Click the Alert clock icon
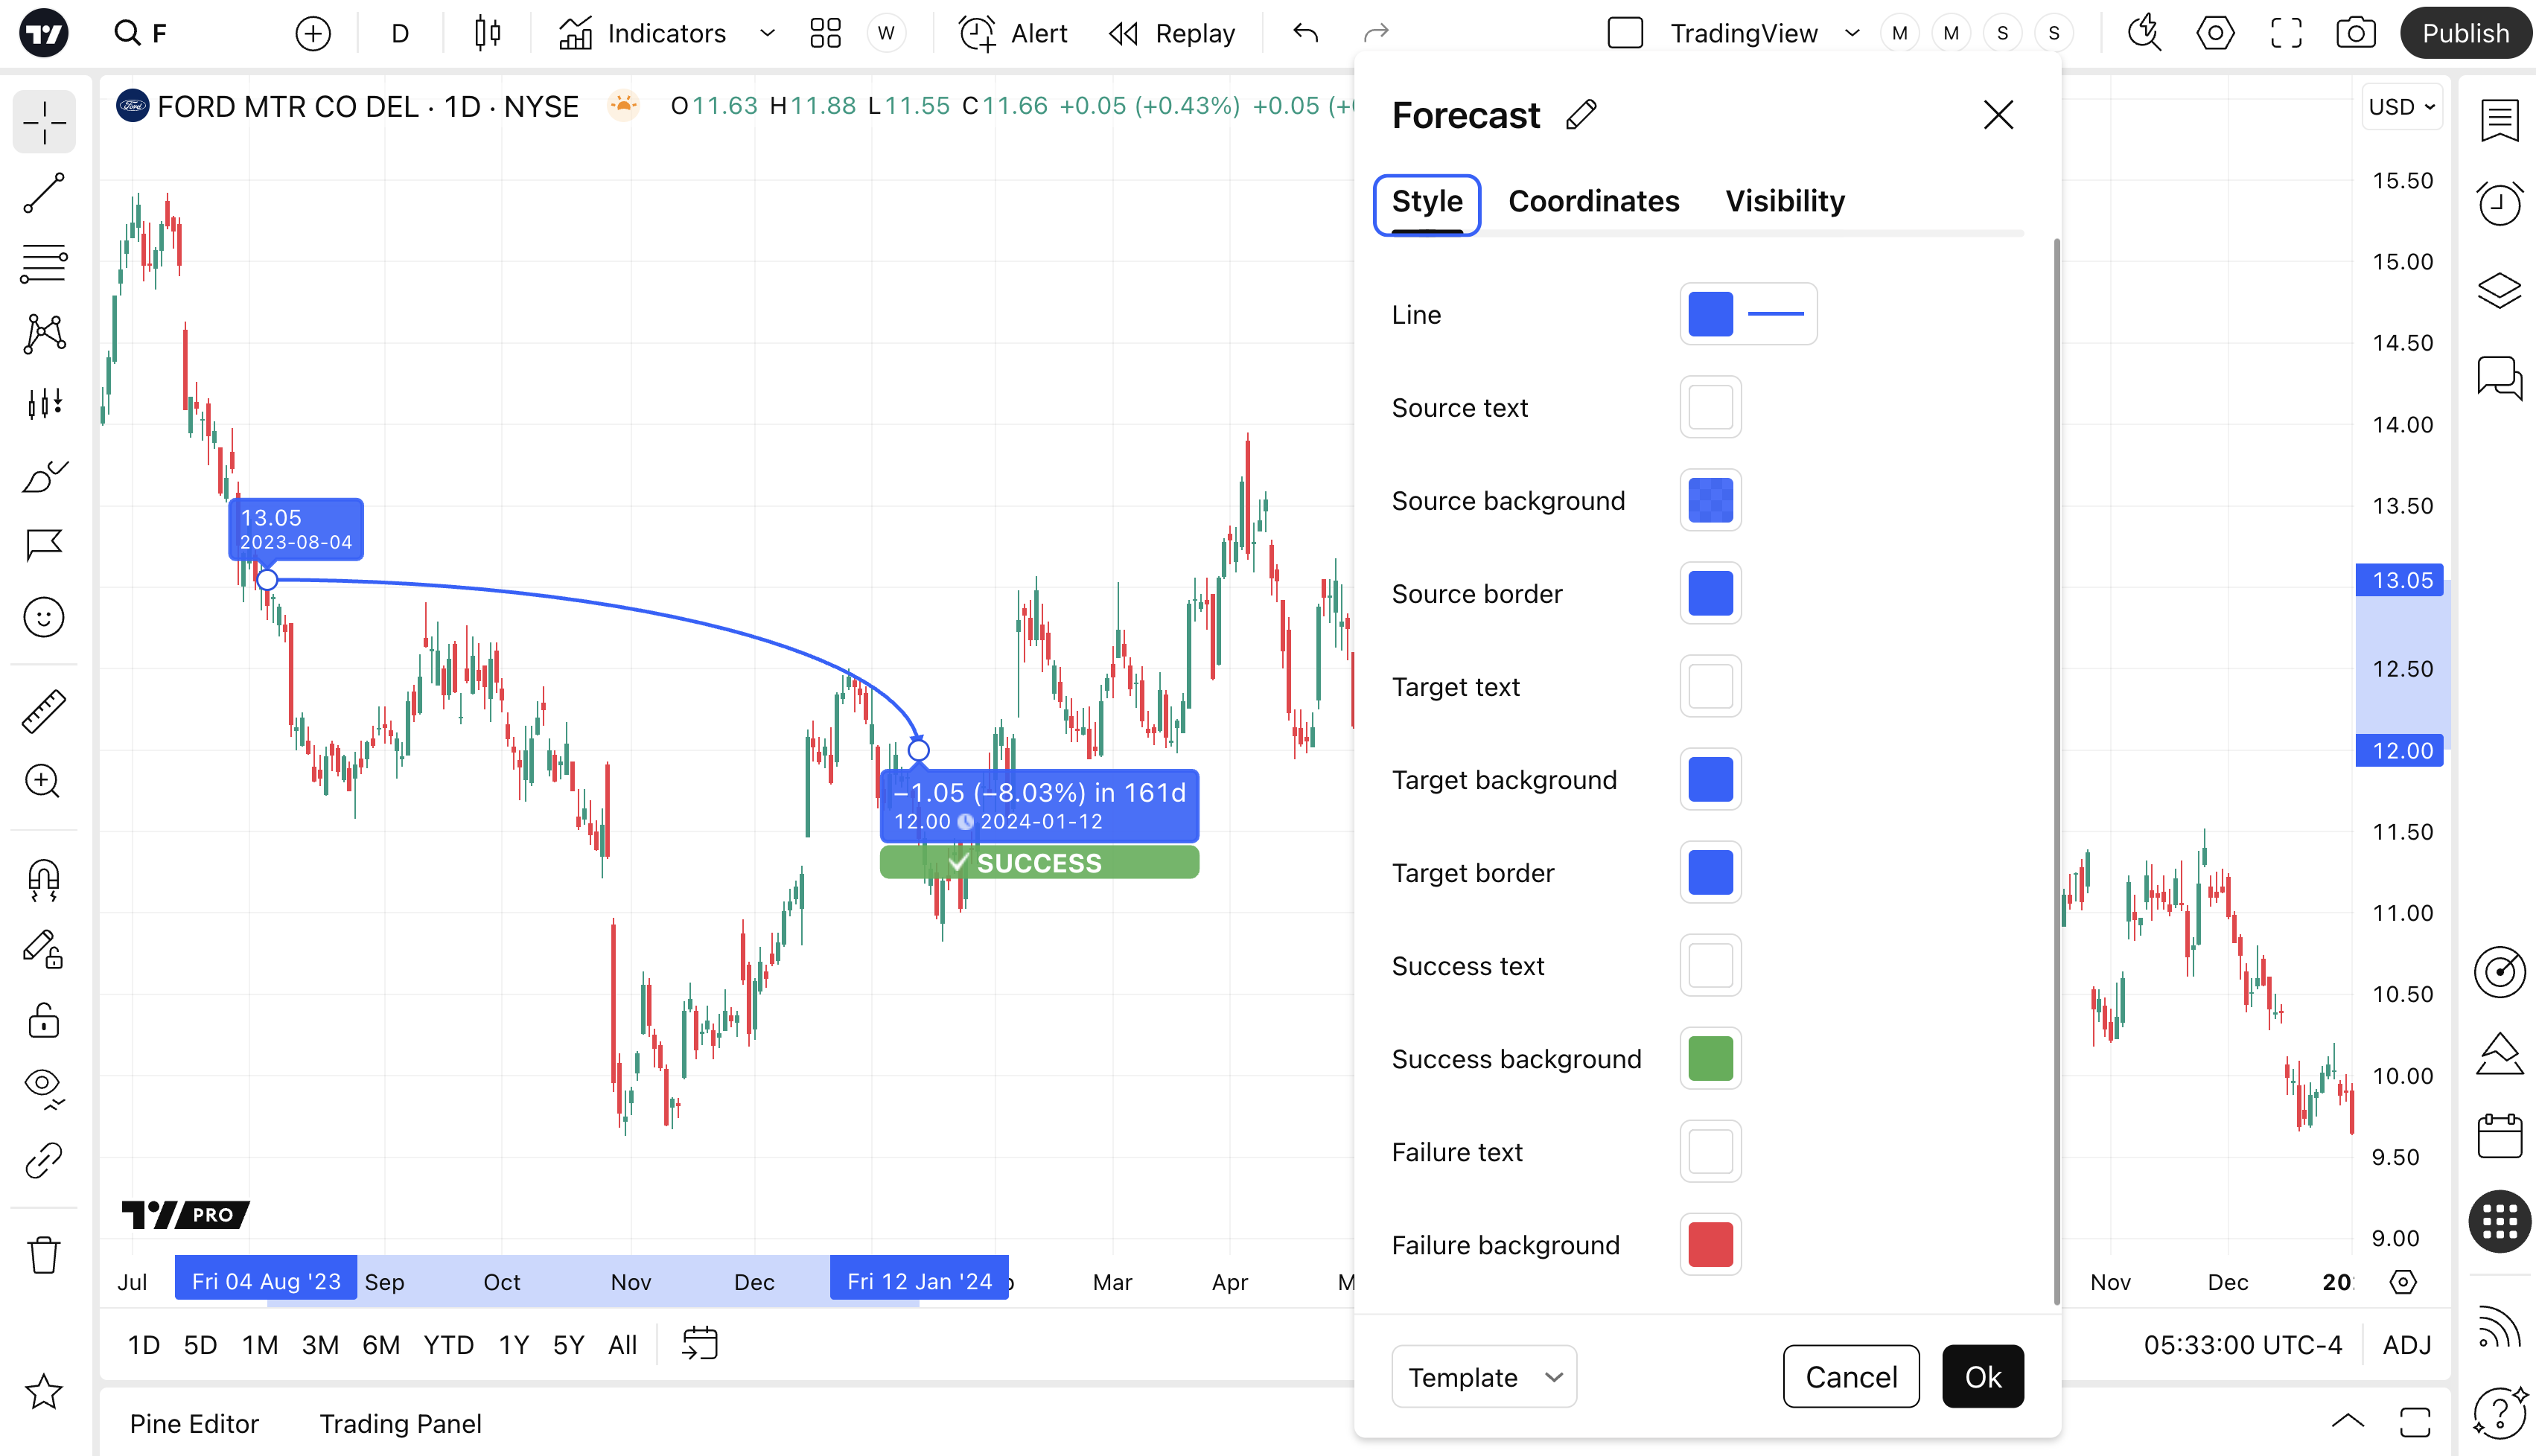The image size is (2536, 1456). (977, 33)
